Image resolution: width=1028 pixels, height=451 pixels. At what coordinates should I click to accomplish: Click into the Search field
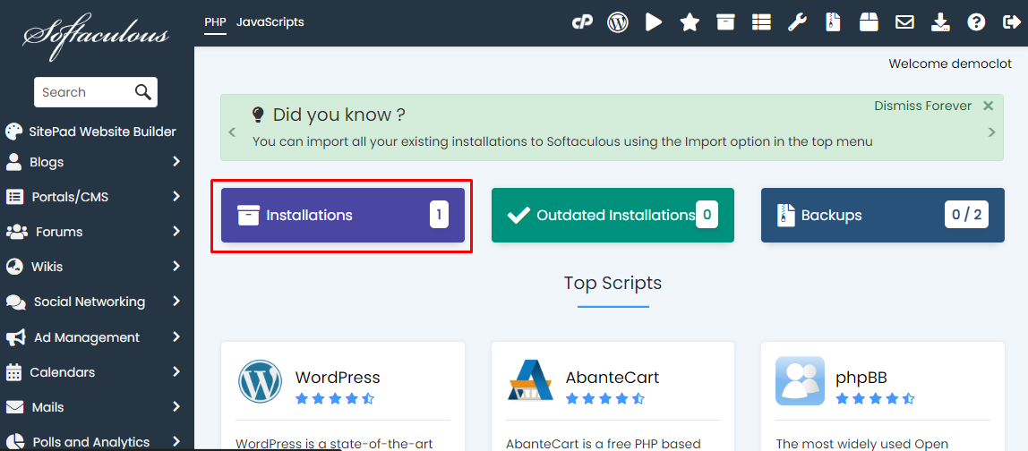click(x=84, y=92)
